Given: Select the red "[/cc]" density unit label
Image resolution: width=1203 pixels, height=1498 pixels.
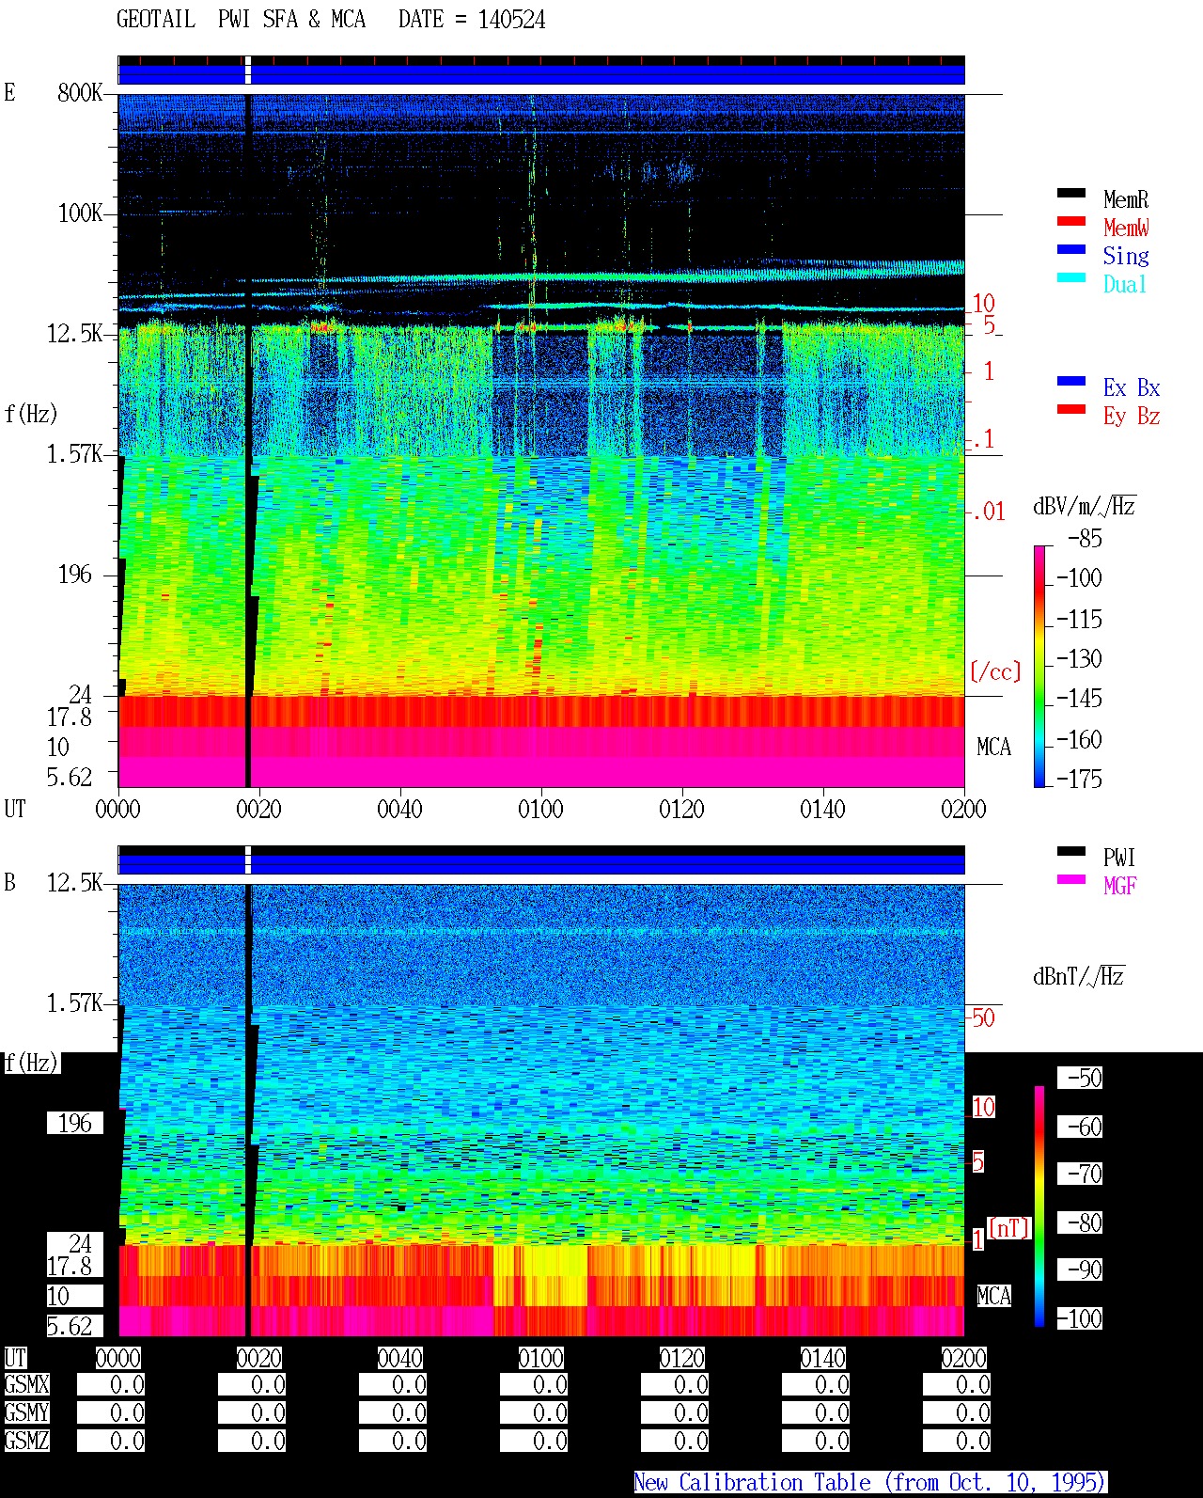Looking at the screenshot, I should (995, 671).
